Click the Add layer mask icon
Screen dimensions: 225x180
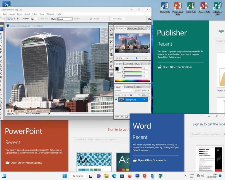click(127, 117)
